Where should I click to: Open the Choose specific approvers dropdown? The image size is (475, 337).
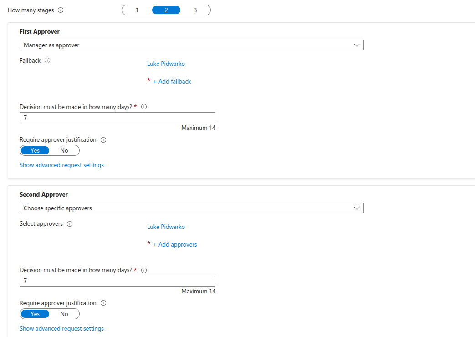191,208
